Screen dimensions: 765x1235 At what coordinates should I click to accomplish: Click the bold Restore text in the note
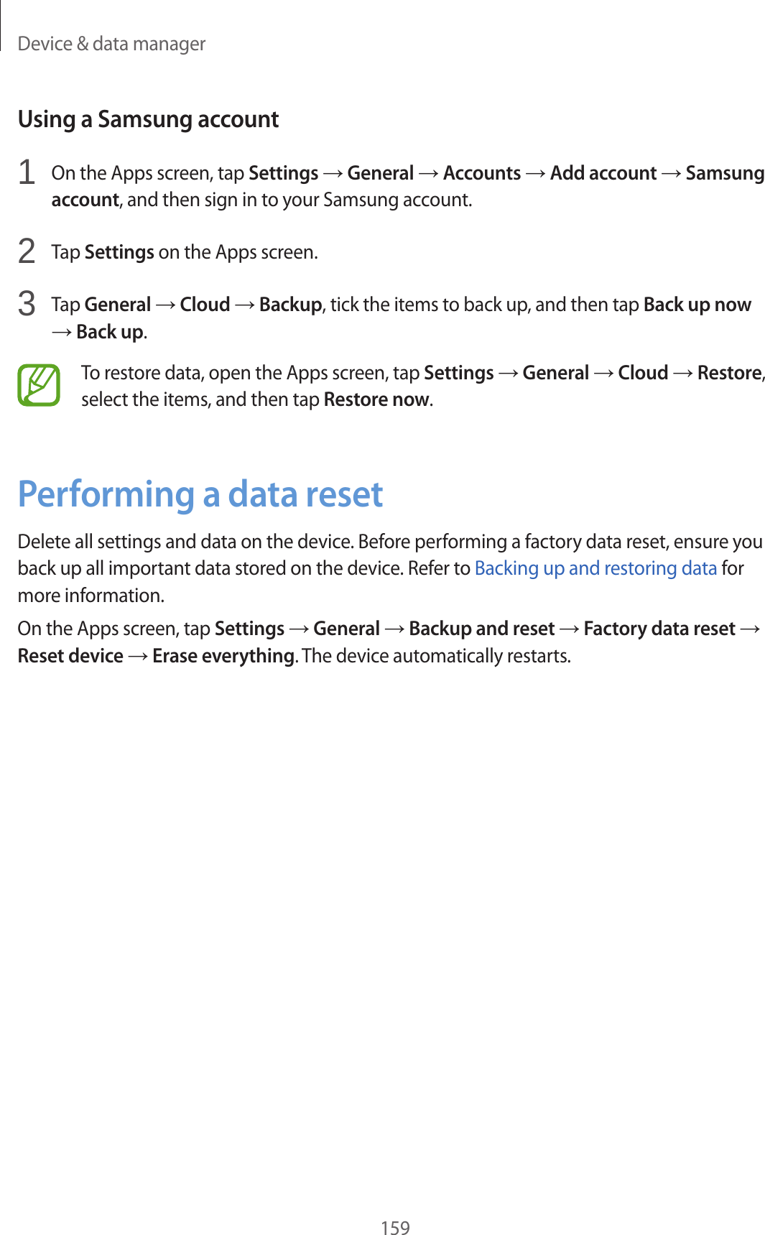(728, 373)
